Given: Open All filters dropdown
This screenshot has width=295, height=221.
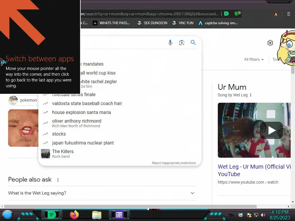Looking at the screenshot, I should (x=254, y=59).
